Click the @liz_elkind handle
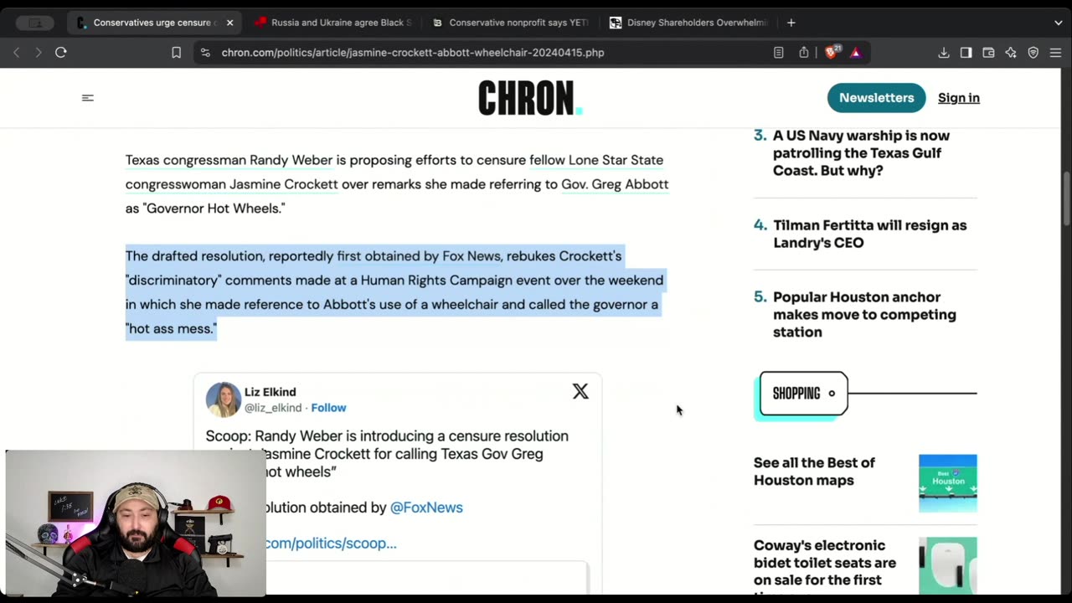Image resolution: width=1072 pixels, height=603 pixels. click(273, 408)
